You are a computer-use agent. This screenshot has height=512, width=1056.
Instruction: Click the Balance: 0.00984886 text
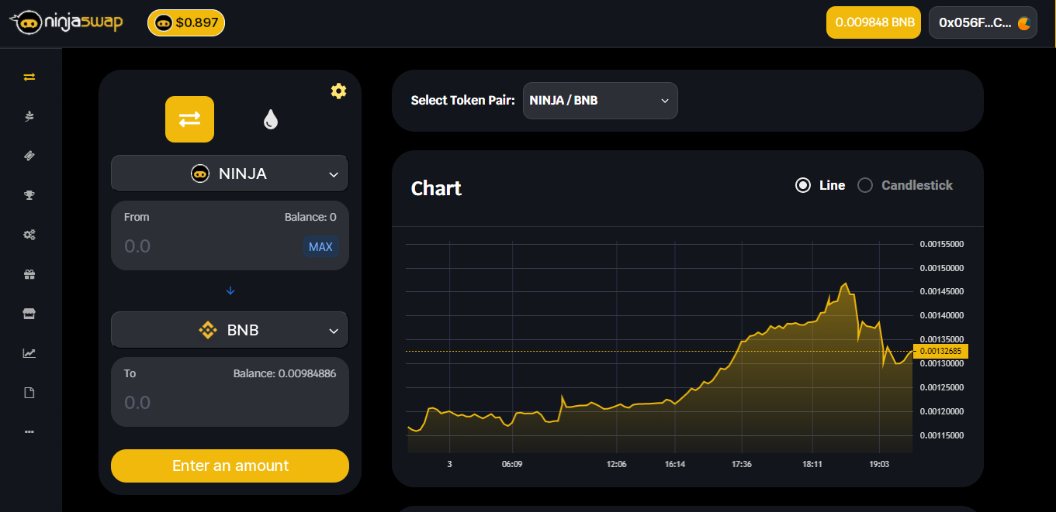click(x=285, y=373)
